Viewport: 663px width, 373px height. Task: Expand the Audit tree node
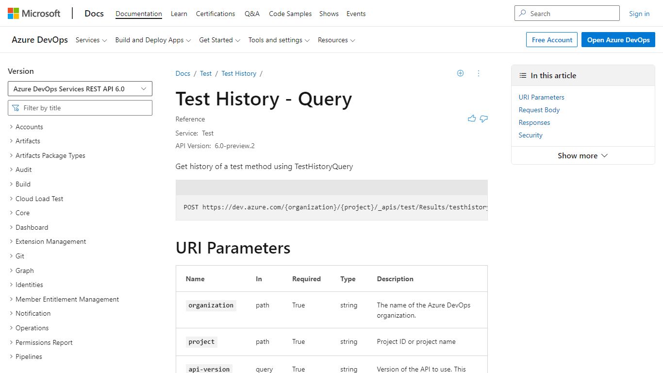[x=11, y=170]
